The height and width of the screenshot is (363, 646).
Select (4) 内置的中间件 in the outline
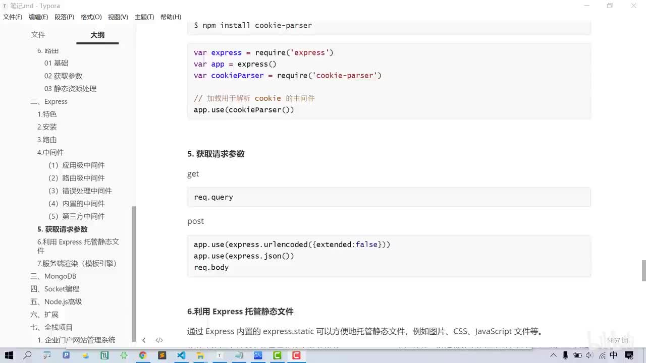pyautogui.click(x=77, y=204)
